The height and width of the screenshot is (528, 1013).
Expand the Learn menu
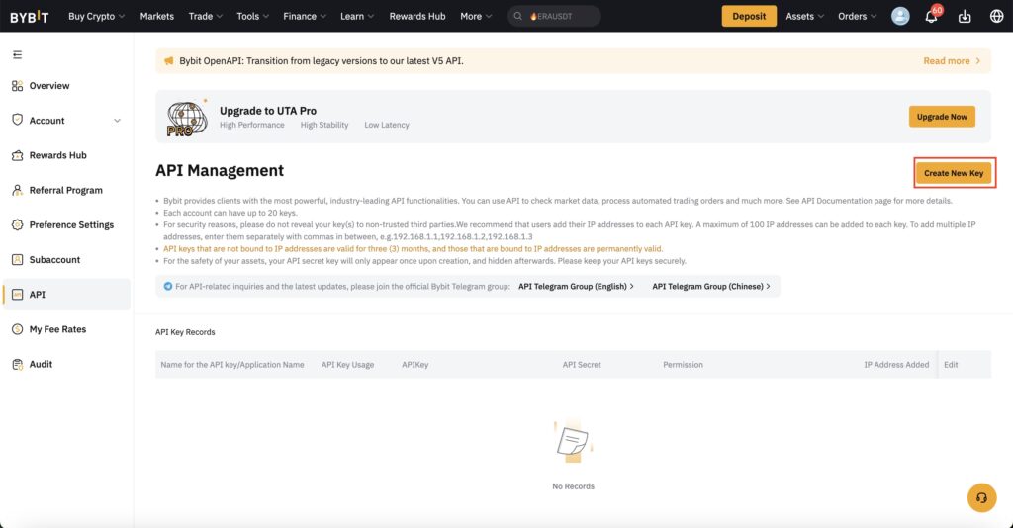[356, 16]
